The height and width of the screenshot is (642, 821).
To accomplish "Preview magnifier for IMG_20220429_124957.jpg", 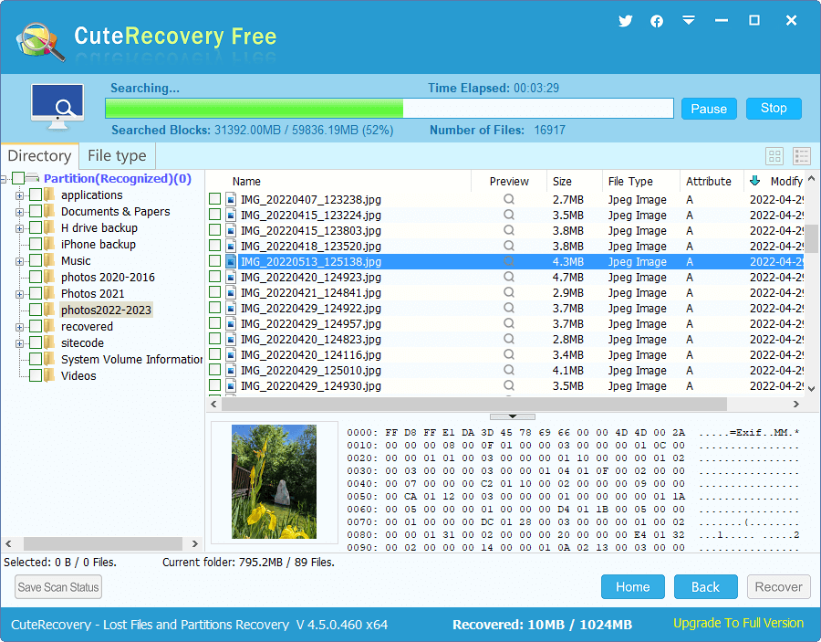I will tap(509, 323).
